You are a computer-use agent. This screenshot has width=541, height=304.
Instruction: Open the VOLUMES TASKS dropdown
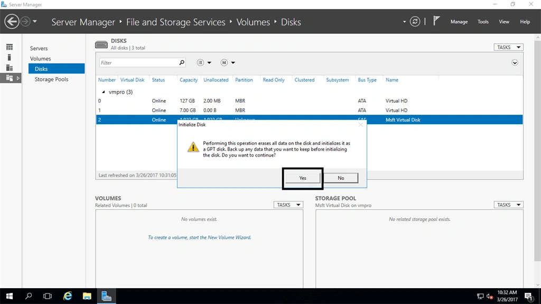(288, 205)
